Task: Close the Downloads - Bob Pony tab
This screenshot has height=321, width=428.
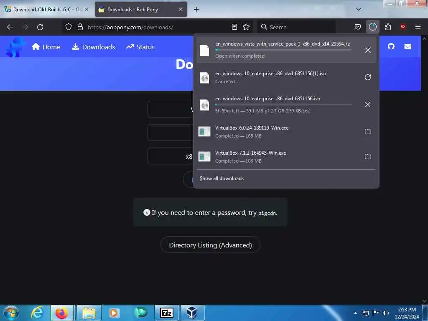Action: [x=181, y=9]
